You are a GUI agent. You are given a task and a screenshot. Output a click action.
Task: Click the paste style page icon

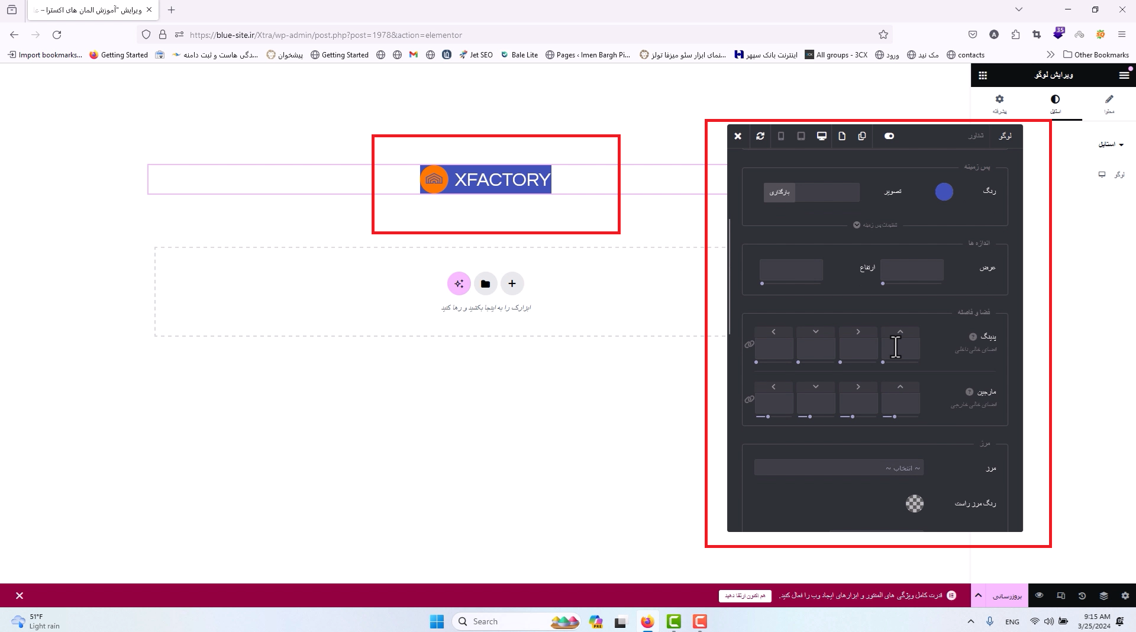(842, 136)
